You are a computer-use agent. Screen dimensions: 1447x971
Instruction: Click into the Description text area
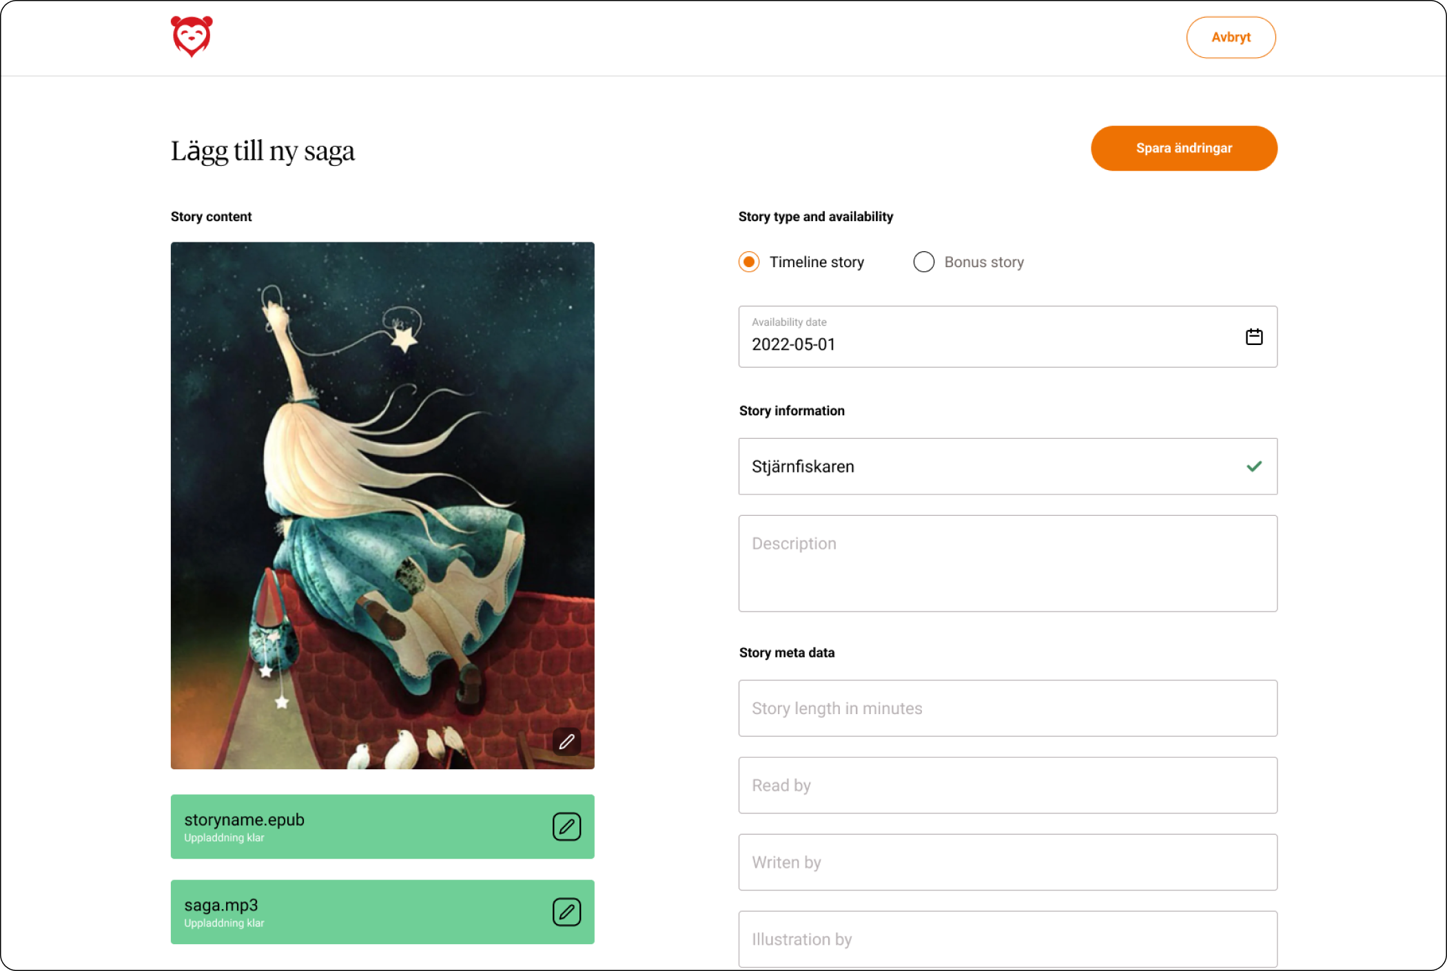[x=1007, y=563]
